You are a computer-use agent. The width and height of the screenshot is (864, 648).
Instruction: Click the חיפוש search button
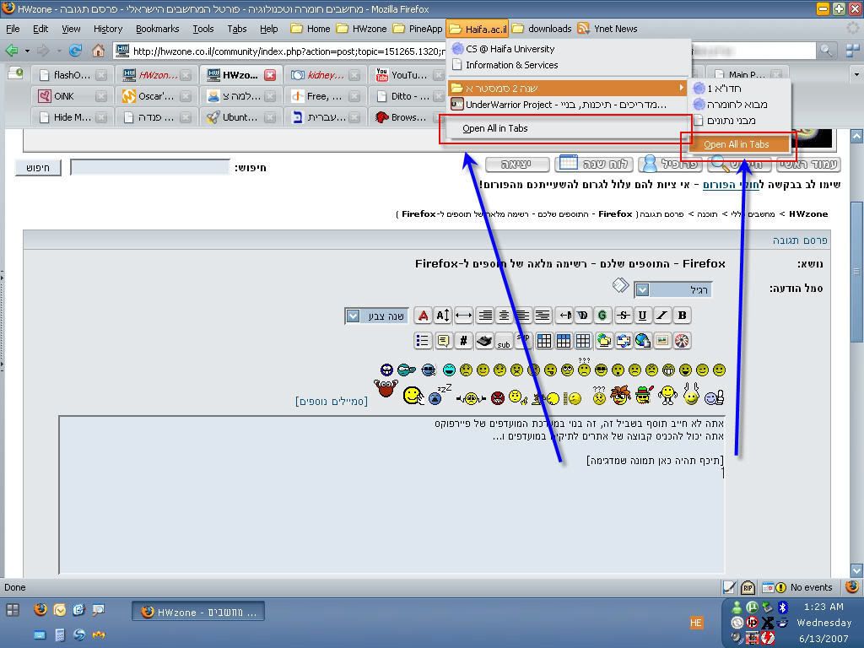point(38,168)
